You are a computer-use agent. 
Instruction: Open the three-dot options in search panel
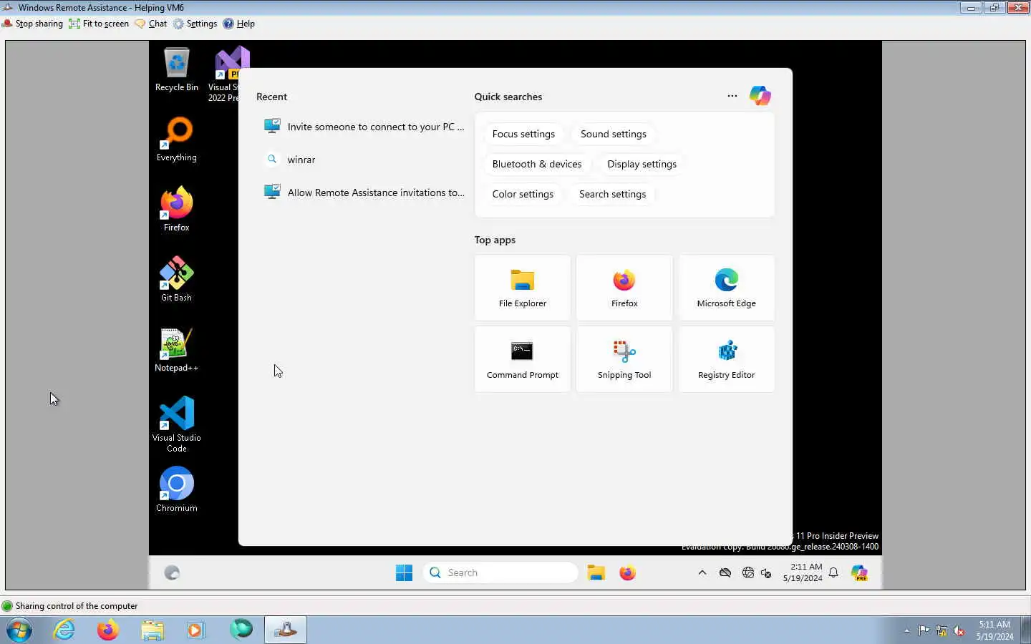(732, 96)
